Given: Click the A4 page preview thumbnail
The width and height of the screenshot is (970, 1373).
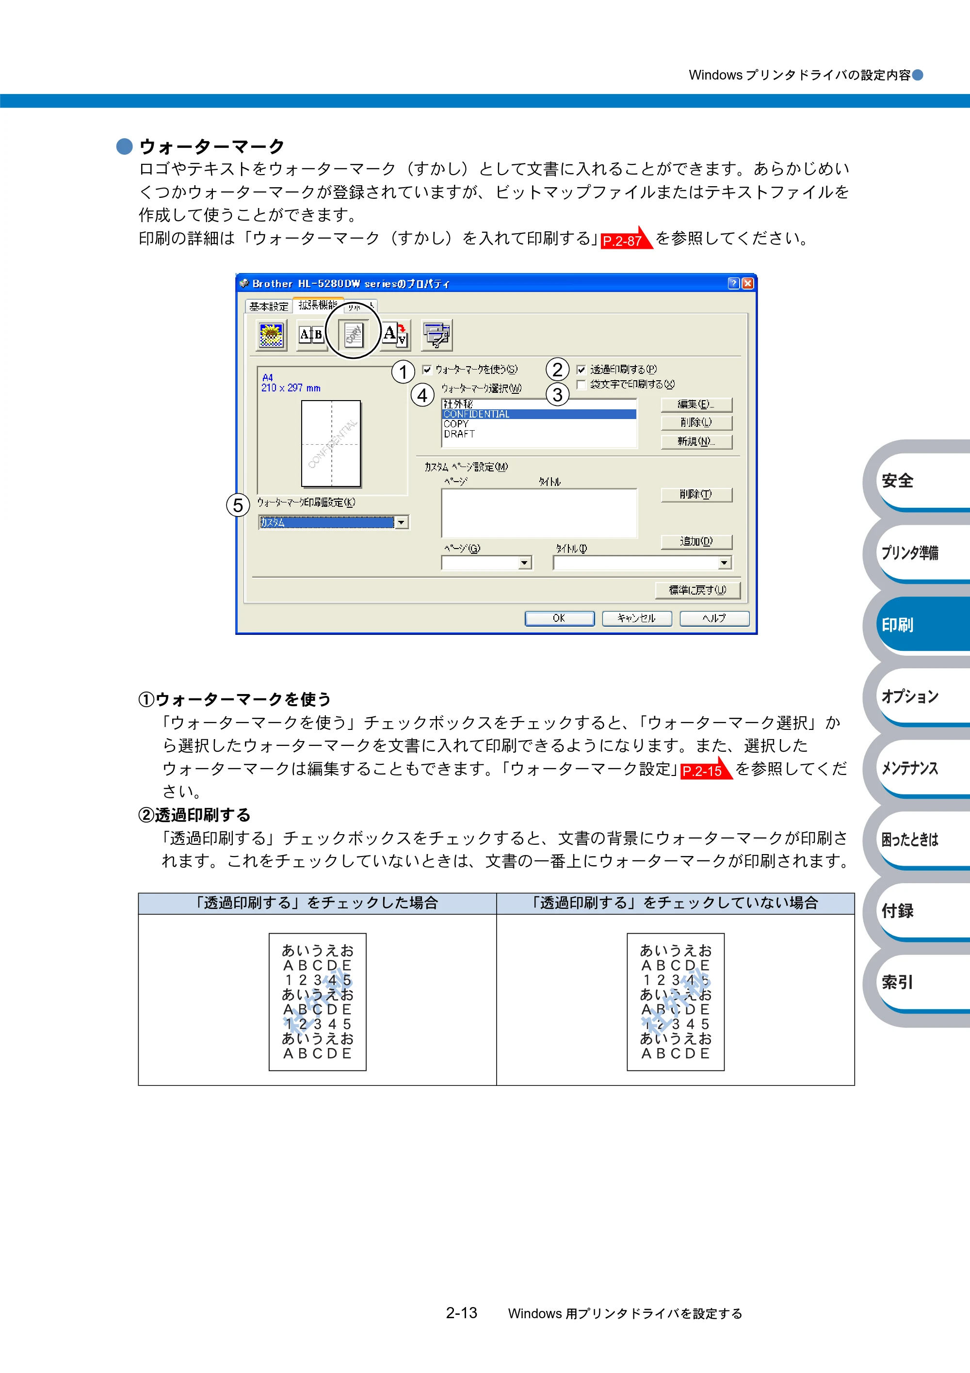Looking at the screenshot, I should pos(331,443).
